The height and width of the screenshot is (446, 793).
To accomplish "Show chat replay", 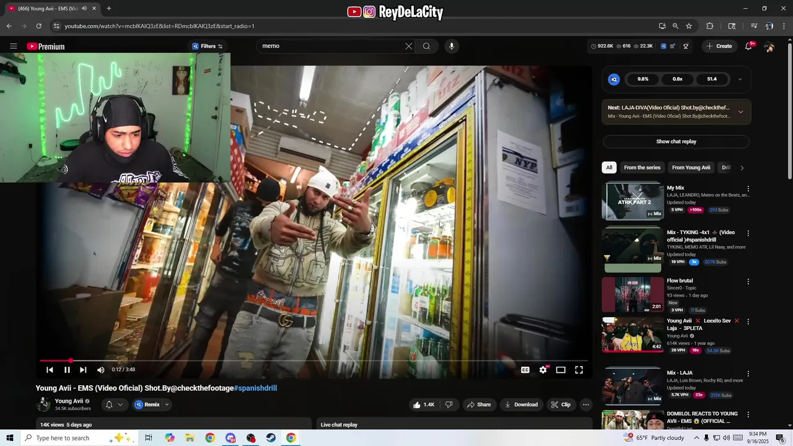I will pyautogui.click(x=676, y=142).
